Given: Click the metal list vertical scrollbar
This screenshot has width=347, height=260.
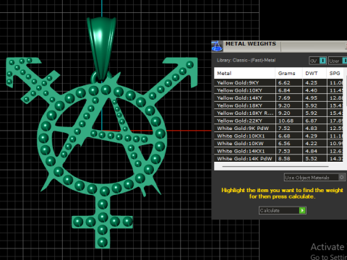Looking at the screenshot, I should (346, 92).
